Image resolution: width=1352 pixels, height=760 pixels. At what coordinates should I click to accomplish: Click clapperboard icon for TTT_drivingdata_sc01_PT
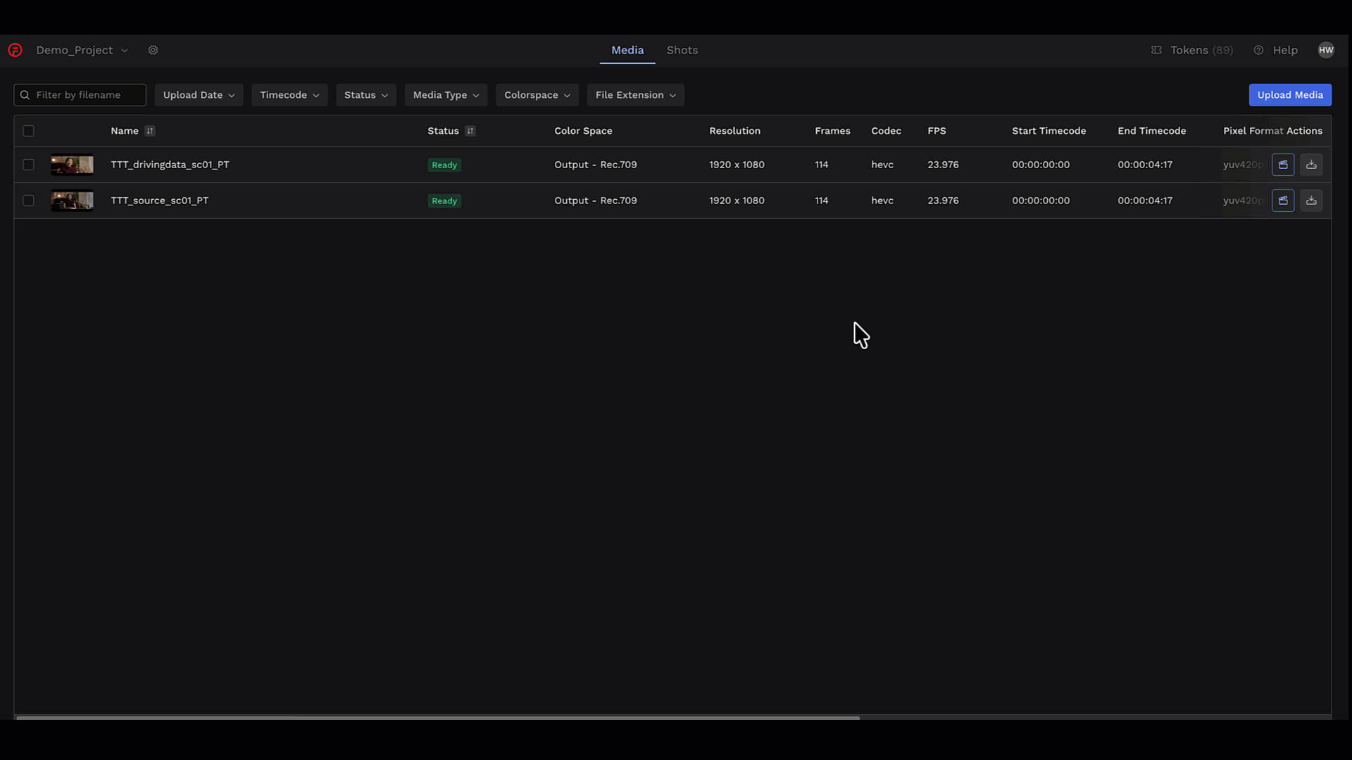pos(1283,165)
